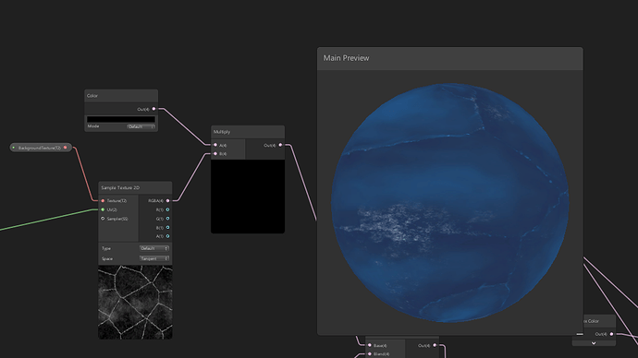Image resolution: width=638 pixels, height=358 pixels.
Task: Click Sample Texture 2D's UV(2) input port
Action: click(x=103, y=209)
